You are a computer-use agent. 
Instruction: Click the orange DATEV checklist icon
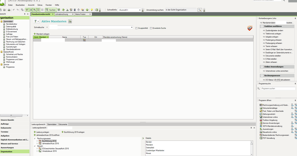(x=250, y=28)
